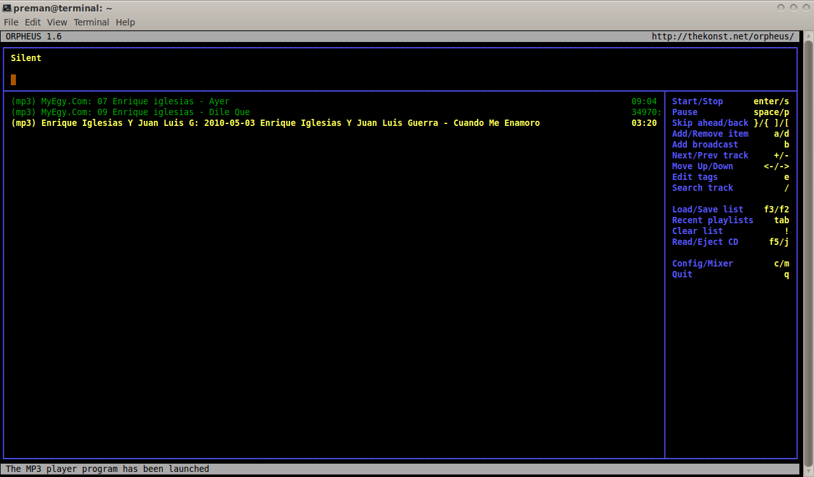The image size is (814, 477).
Task: Open the Terminal menu
Action: (91, 22)
